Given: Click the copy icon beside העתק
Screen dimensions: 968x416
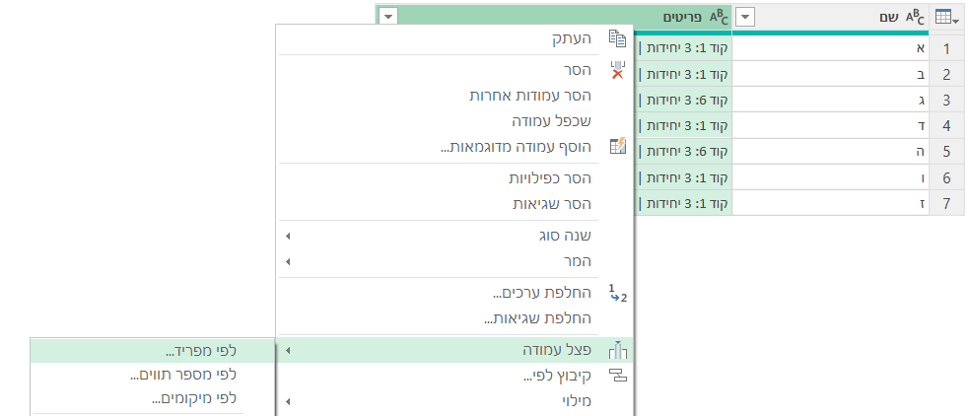Looking at the screenshot, I should pyautogui.click(x=618, y=39).
